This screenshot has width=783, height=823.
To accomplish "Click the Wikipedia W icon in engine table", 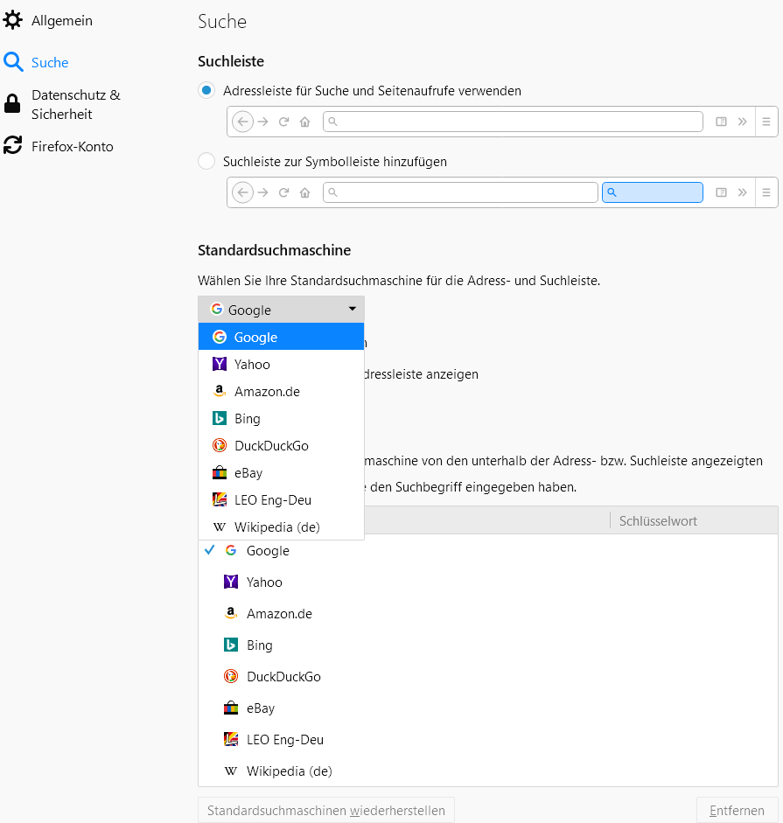I will coord(231,771).
